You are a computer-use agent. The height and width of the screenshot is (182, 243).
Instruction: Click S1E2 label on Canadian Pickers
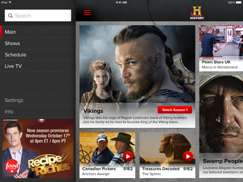point(128,169)
